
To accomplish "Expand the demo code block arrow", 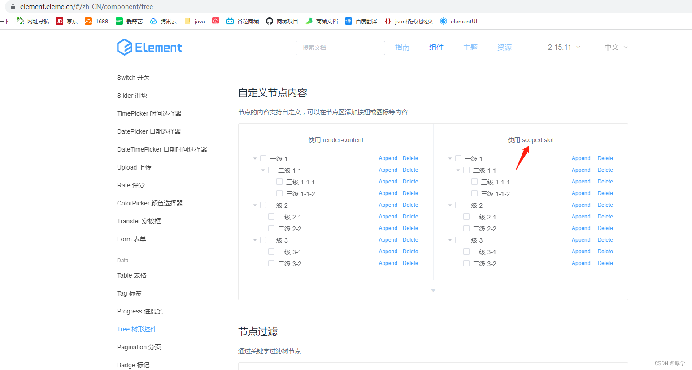I will 433,290.
